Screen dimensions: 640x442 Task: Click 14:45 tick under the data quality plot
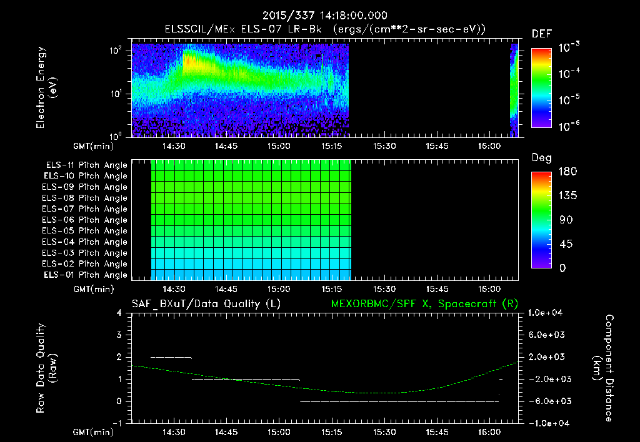226,432
